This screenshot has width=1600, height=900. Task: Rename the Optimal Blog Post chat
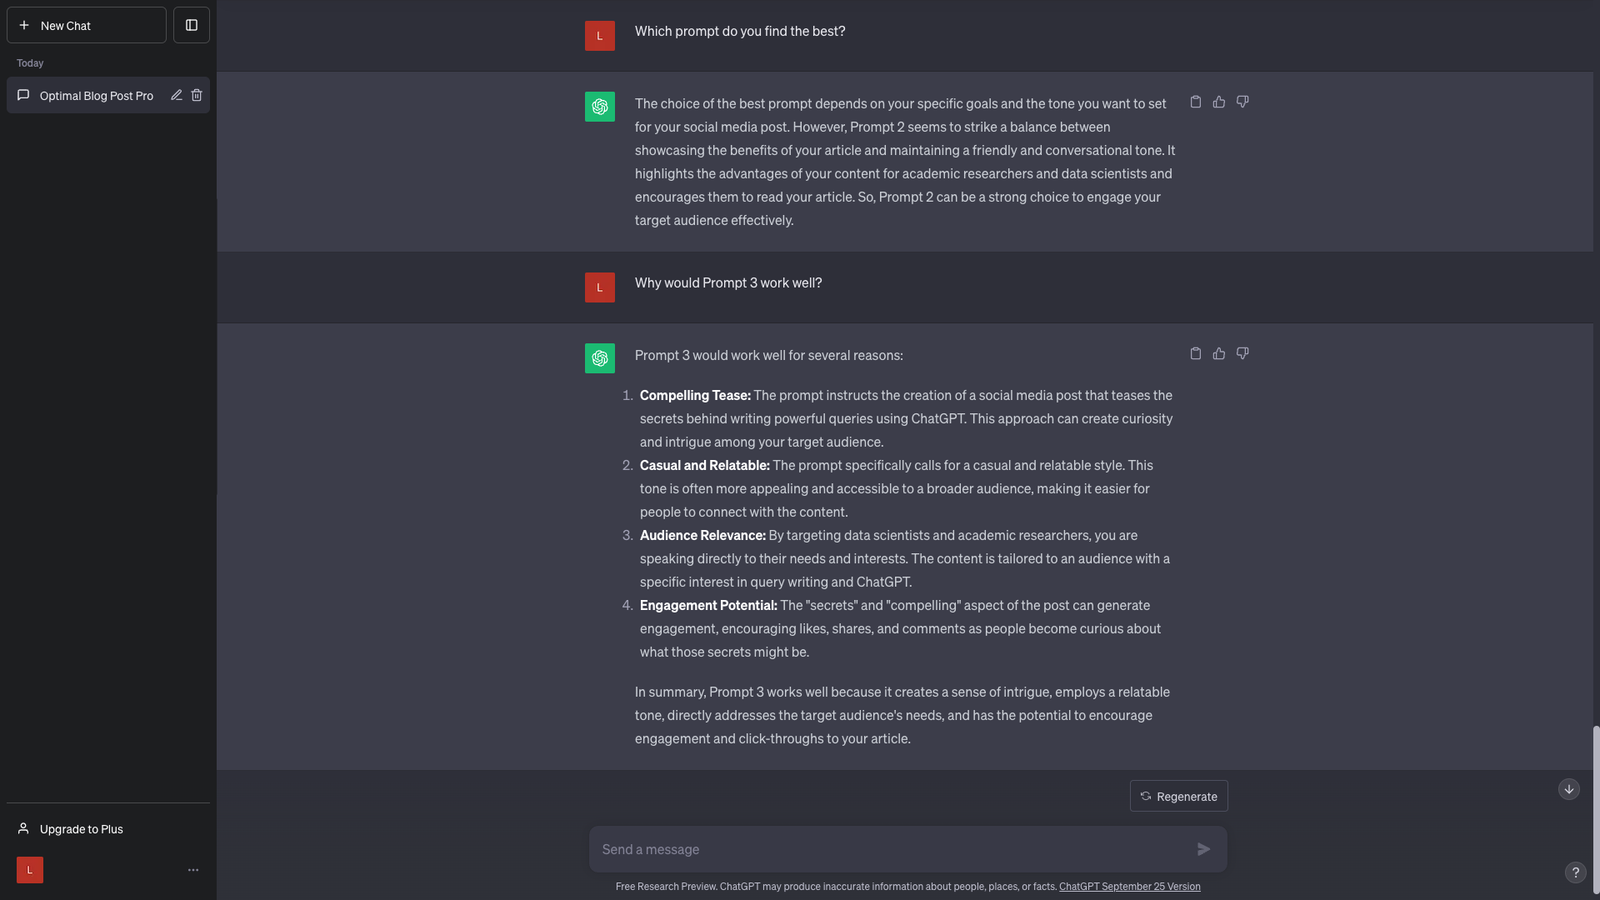(177, 95)
